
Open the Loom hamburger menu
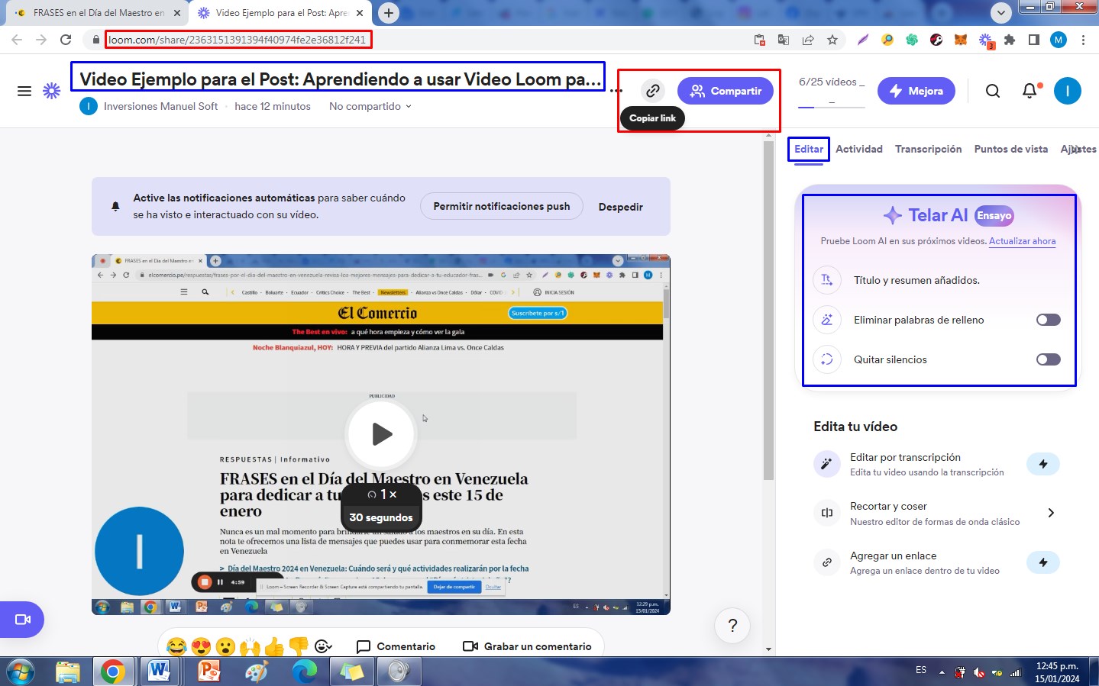click(24, 91)
